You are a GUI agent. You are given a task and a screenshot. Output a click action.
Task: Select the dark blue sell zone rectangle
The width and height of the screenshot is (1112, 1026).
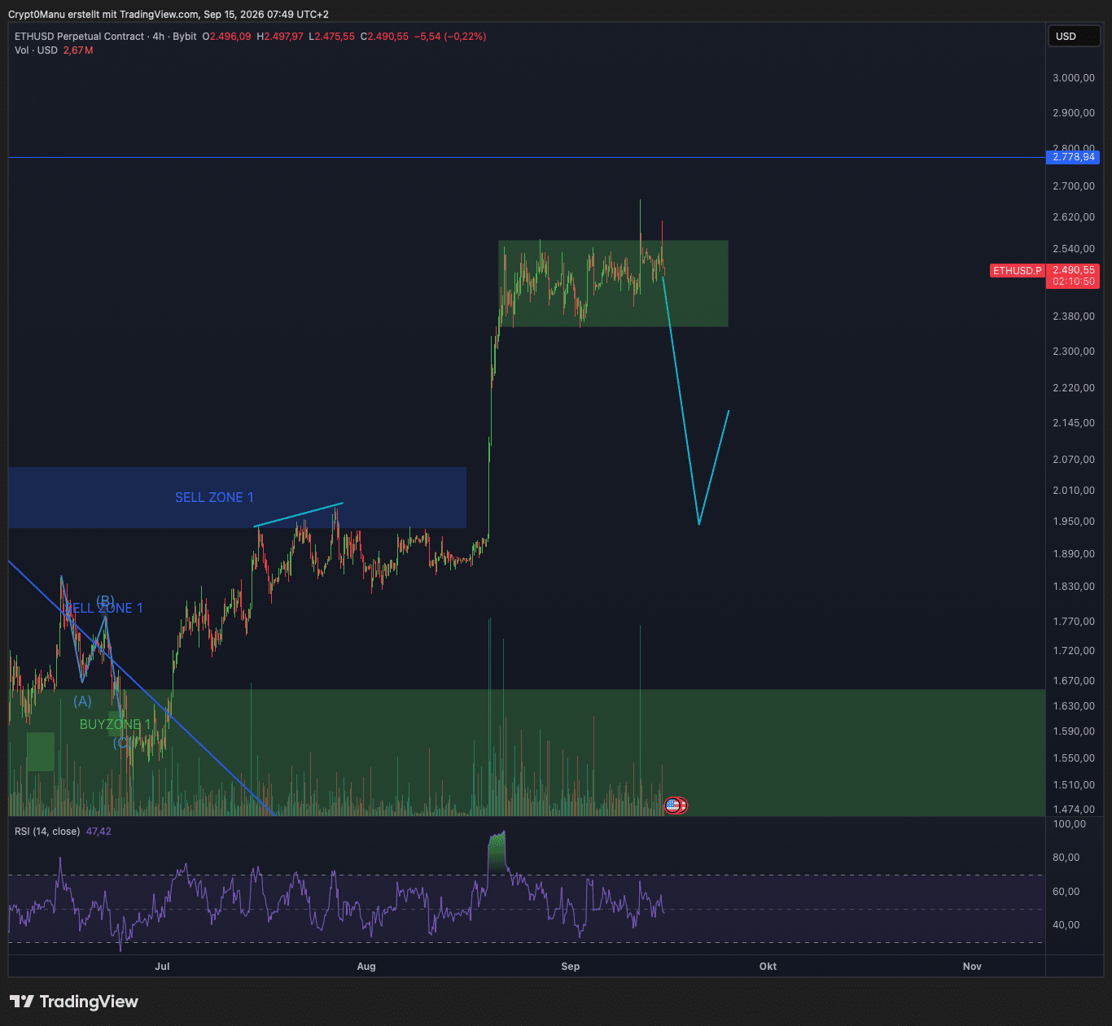tap(237, 498)
